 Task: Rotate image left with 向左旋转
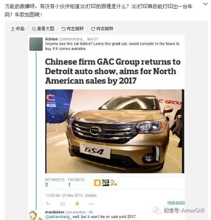(73, 29)
